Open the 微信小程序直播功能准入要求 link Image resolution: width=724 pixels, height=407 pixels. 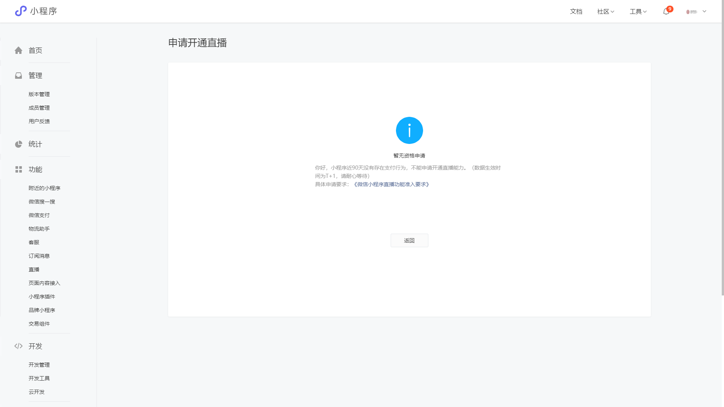pos(391,184)
